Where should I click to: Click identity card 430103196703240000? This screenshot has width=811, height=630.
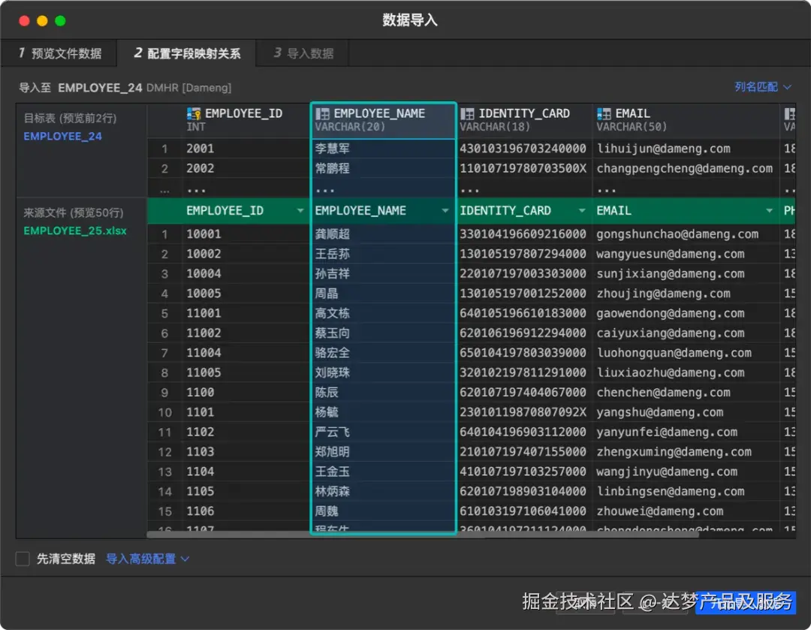[x=523, y=149]
